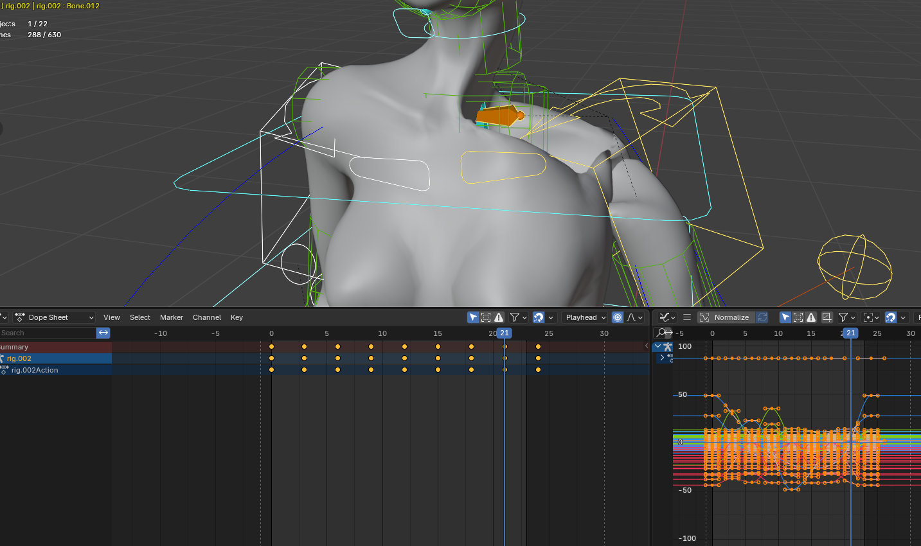
Task: Open the Marker menu
Action: click(171, 317)
